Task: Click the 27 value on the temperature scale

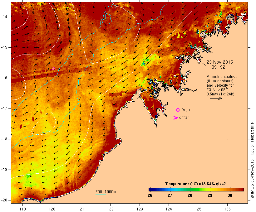Action: click(170, 195)
